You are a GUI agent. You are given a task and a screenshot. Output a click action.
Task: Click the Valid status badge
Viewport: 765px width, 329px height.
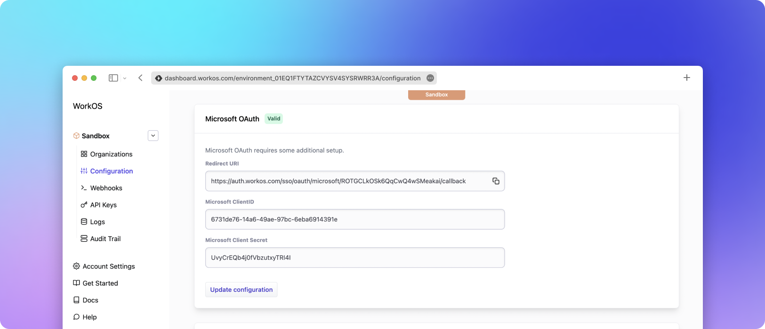click(x=274, y=119)
